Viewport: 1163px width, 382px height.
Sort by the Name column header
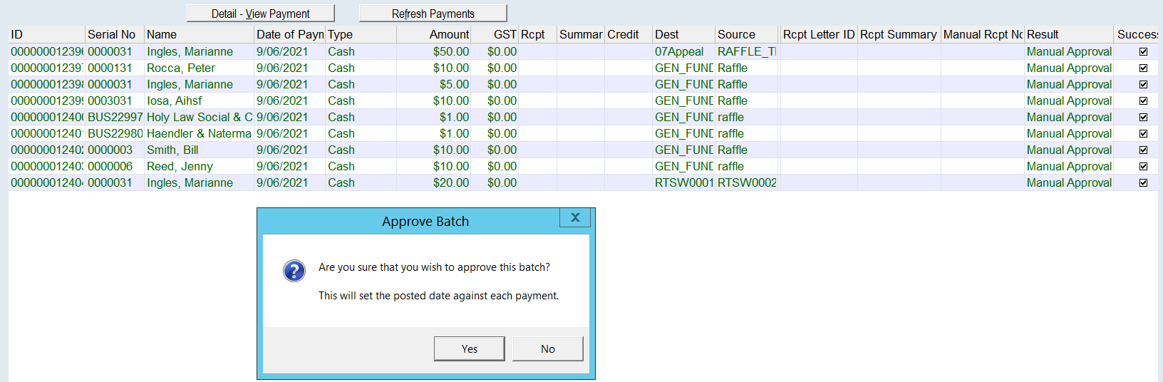pos(199,34)
